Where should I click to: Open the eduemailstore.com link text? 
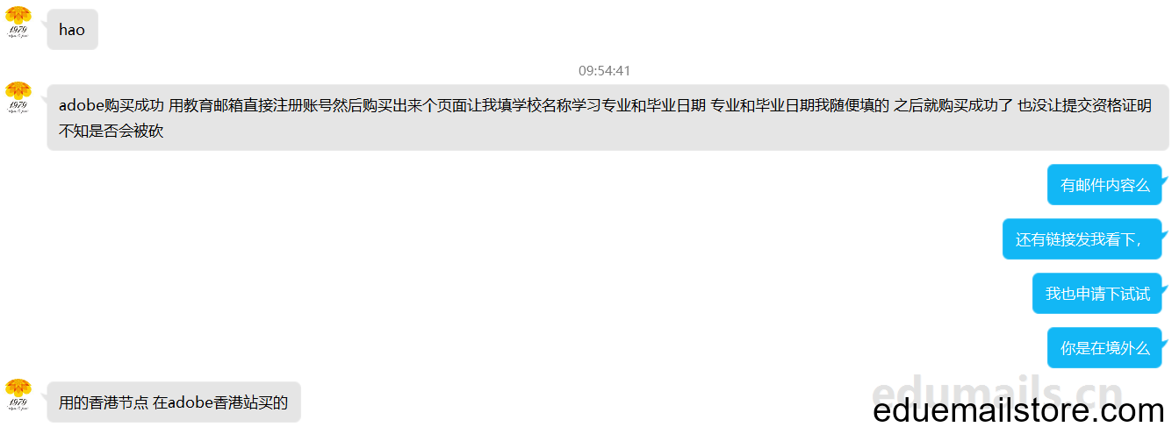(x=1018, y=410)
